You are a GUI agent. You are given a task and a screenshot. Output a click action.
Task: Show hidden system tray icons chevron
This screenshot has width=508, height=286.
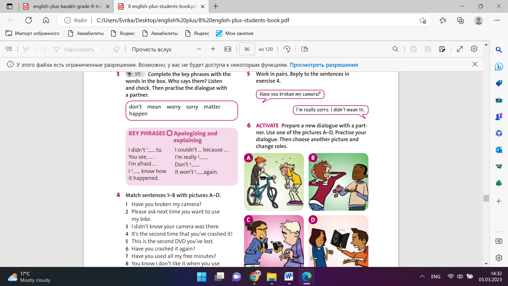(422, 276)
